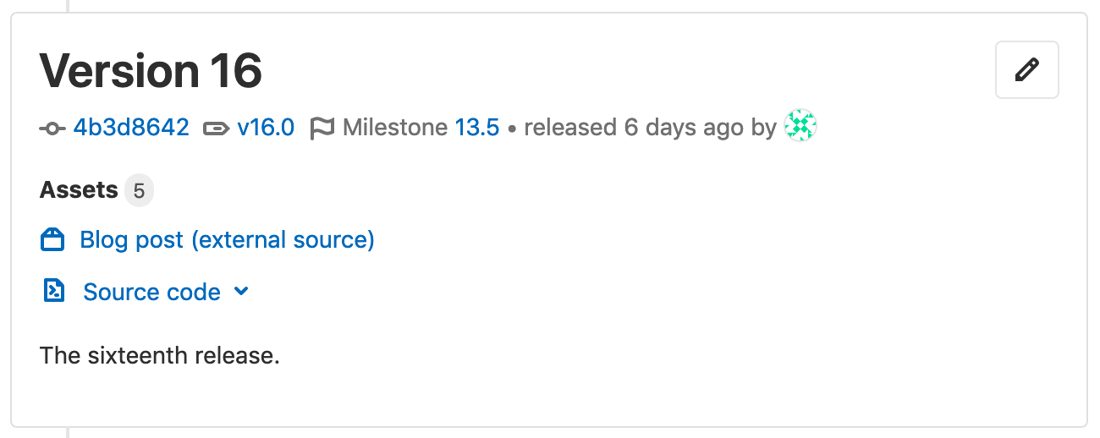1100x438 pixels.
Task: Open the Blog post (external source) link
Action: (227, 240)
